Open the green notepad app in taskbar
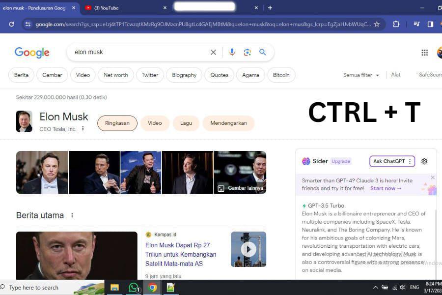The height and width of the screenshot is (295, 442). pyautogui.click(x=170, y=288)
